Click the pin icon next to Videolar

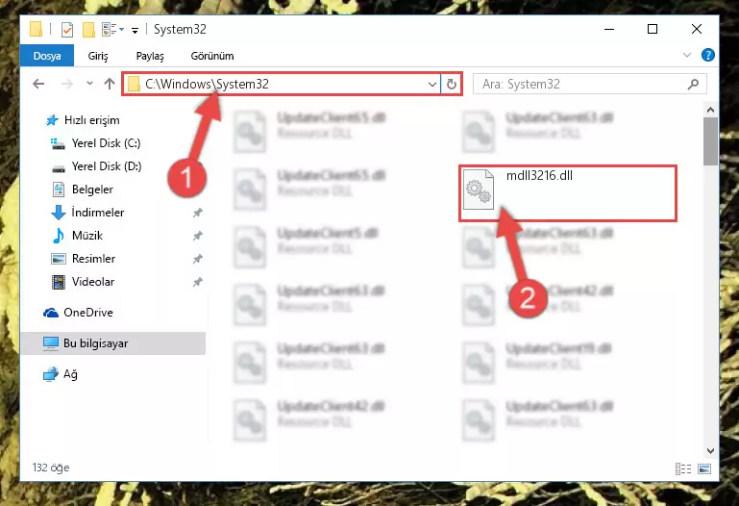[x=197, y=282]
